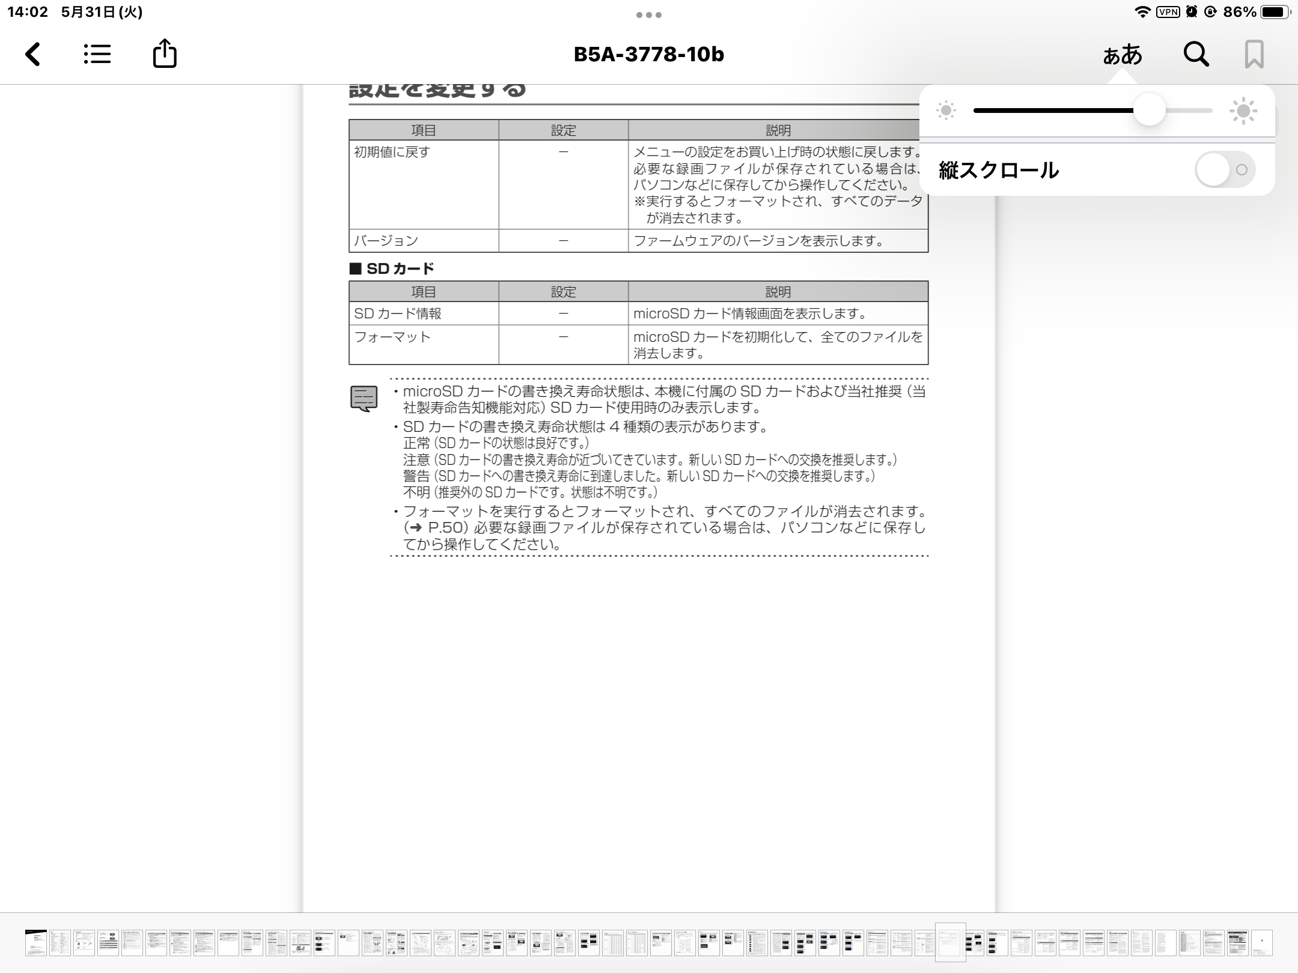Open the table of contents list
This screenshot has height=973, width=1298.
pos(97,54)
